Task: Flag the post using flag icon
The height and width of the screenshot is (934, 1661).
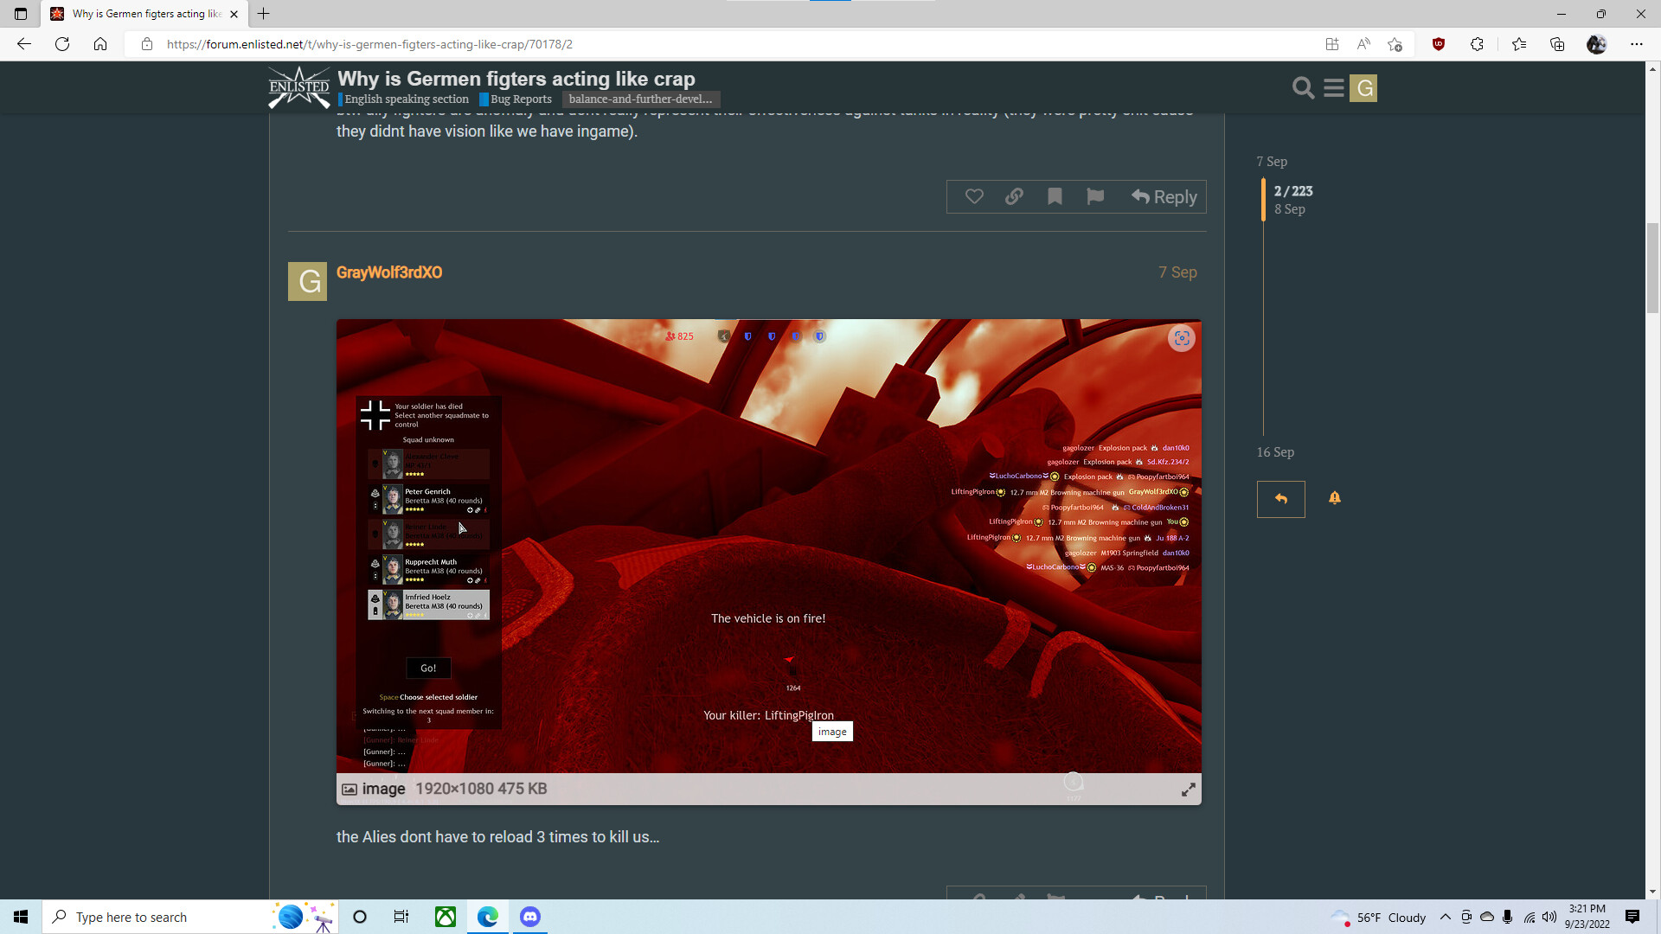Action: tap(1095, 197)
